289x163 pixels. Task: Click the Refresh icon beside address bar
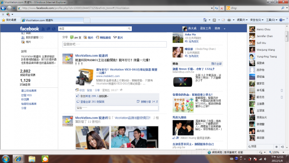(x=216, y=8)
